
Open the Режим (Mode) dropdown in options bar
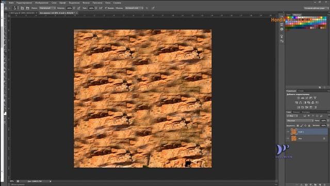47,8
